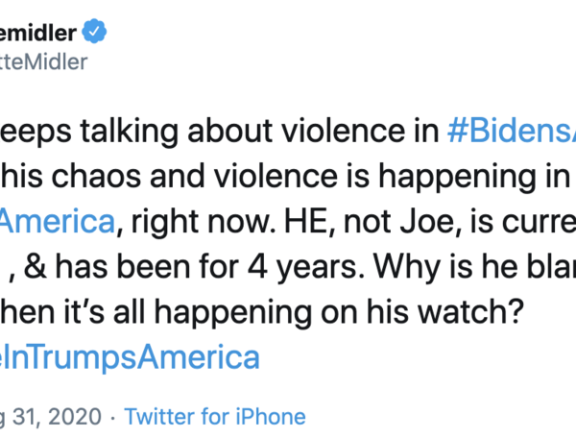Click the "Twitter for iPhone" source link
Screen dimensions: 576x438
(x=215, y=416)
